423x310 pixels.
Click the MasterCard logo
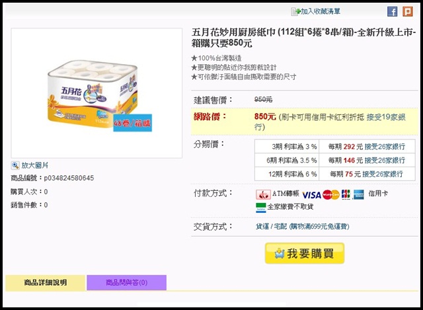[331, 194]
